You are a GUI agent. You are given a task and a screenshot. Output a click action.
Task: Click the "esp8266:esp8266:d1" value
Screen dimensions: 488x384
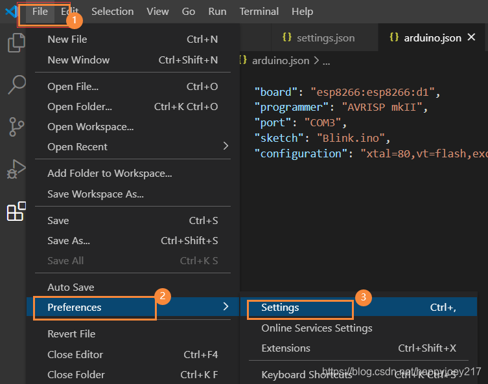pyautogui.click(x=372, y=93)
